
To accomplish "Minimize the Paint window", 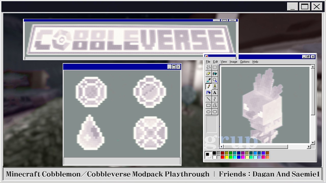I will tap(304, 57).
